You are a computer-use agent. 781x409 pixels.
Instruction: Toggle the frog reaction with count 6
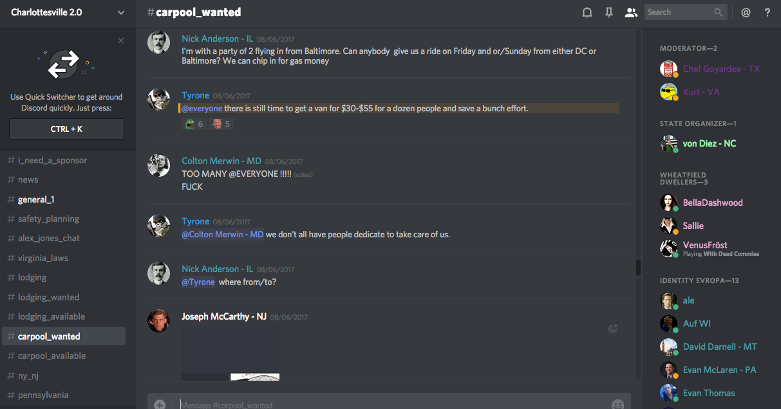pyautogui.click(x=193, y=124)
